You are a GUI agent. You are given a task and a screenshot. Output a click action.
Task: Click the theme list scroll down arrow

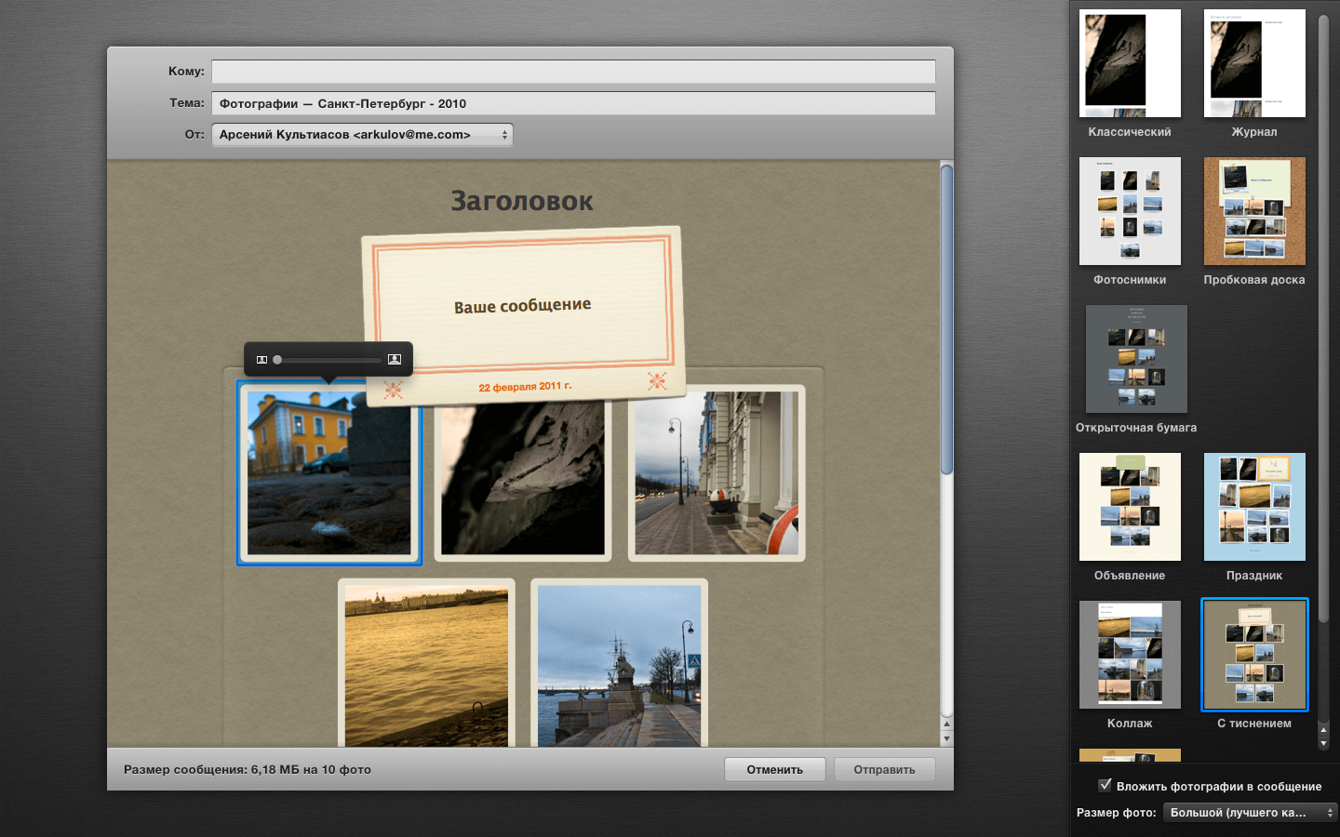[x=1324, y=743]
